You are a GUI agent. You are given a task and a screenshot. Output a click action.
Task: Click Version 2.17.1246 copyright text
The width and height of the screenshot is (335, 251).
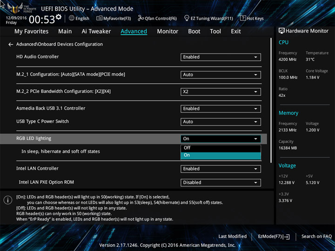coord(167,245)
